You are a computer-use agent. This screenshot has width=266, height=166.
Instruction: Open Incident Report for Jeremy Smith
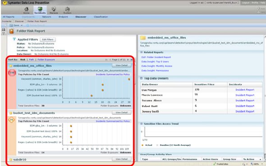[x=245, y=112]
